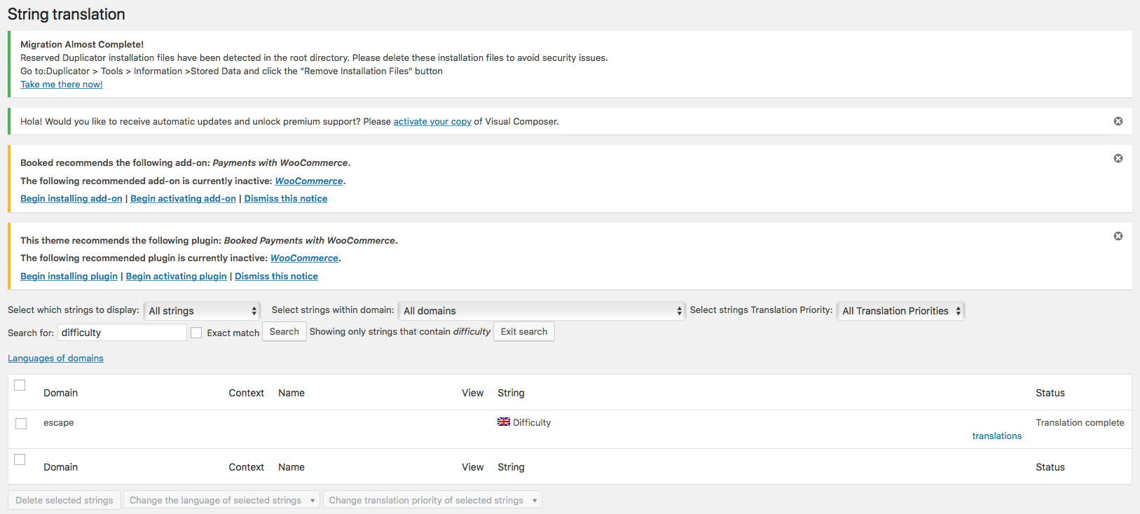Toggle the footer select-all checkbox

pyautogui.click(x=20, y=459)
